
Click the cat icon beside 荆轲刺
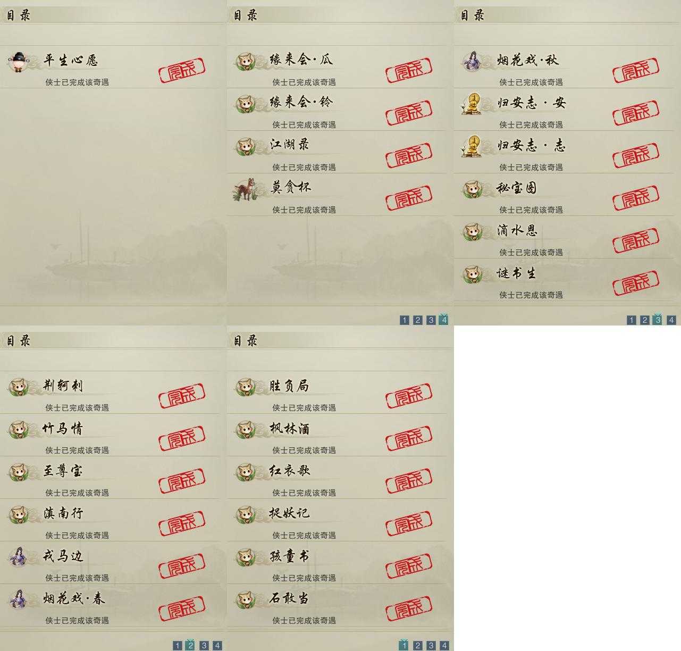point(18,387)
